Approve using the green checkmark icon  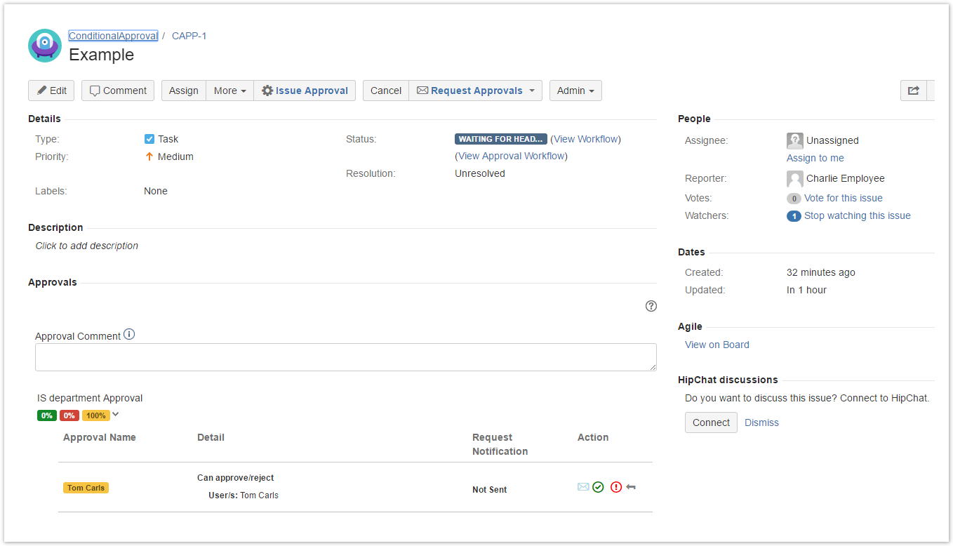pos(598,487)
